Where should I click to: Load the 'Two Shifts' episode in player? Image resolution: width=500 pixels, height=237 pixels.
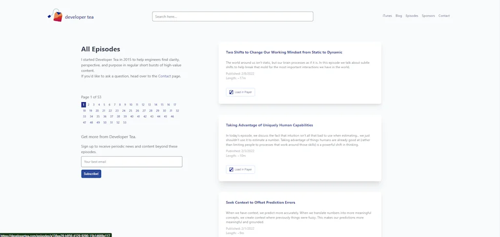[x=240, y=92]
